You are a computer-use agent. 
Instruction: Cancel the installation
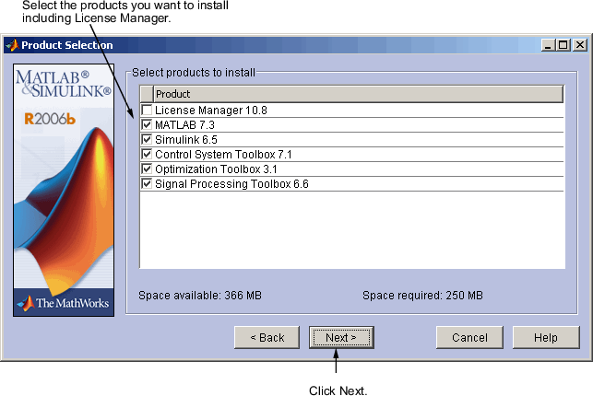point(469,337)
